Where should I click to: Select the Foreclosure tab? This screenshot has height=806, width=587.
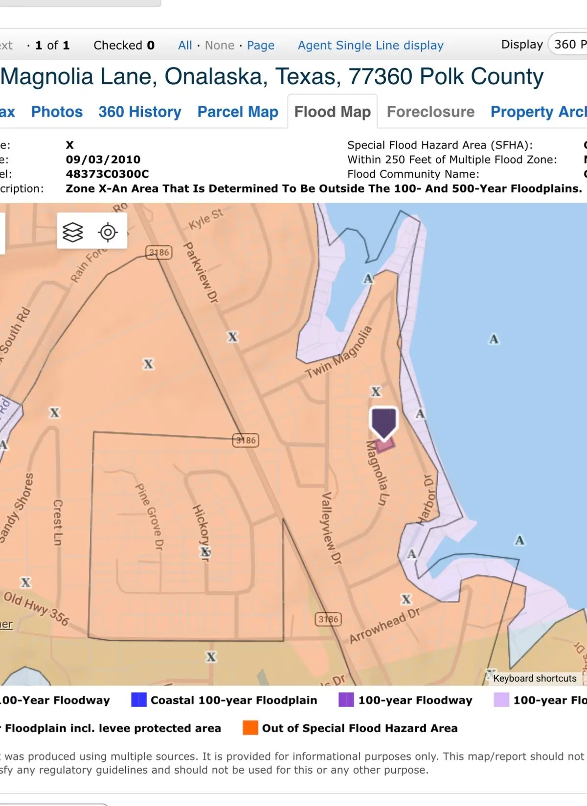pos(430,112)
